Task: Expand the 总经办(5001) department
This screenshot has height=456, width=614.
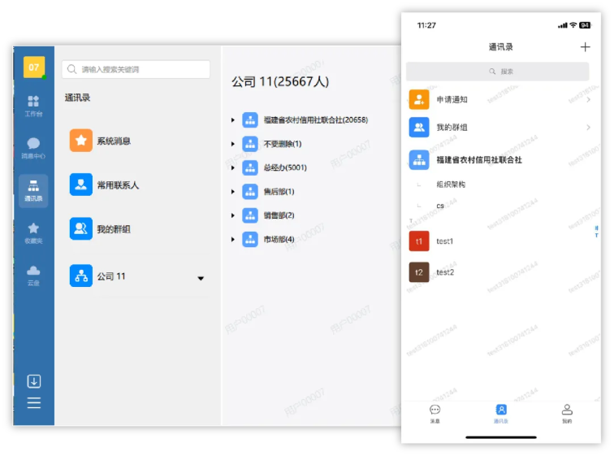Action: (232, 168)
